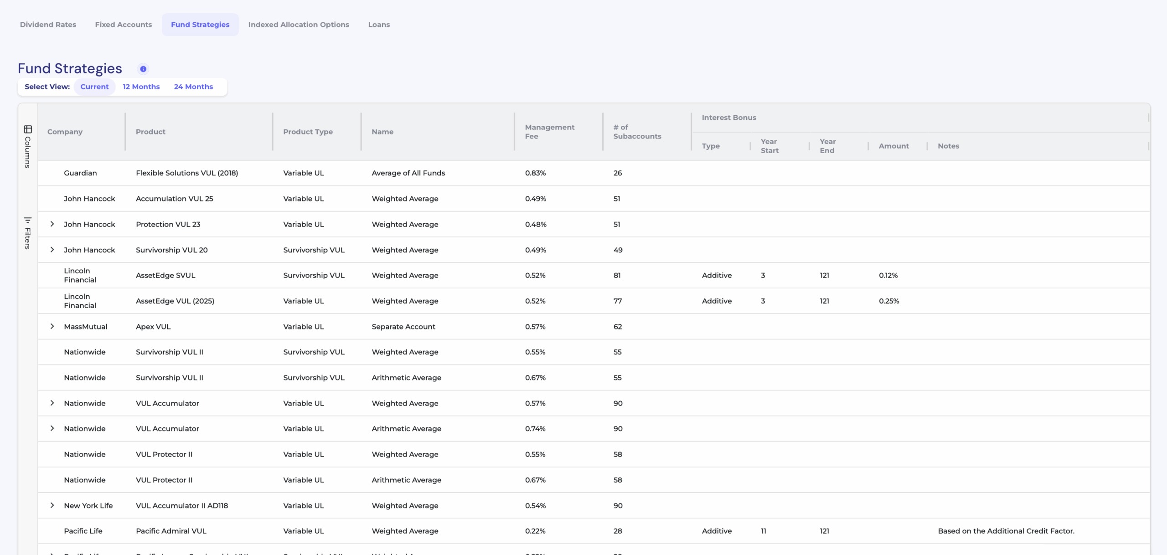Click the # of Subaccounts column header

(x=637, y=132)
